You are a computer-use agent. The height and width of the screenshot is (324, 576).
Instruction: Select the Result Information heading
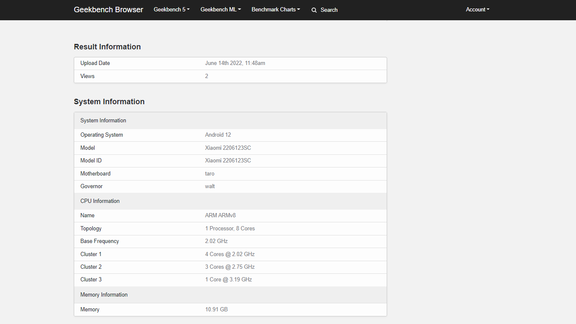107,47
